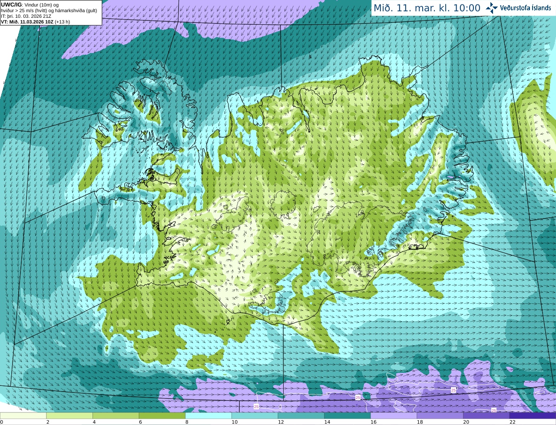556x425 pixels.
Task: Pick the 20–22 violet legend swatch
Action: pos(486,416)
